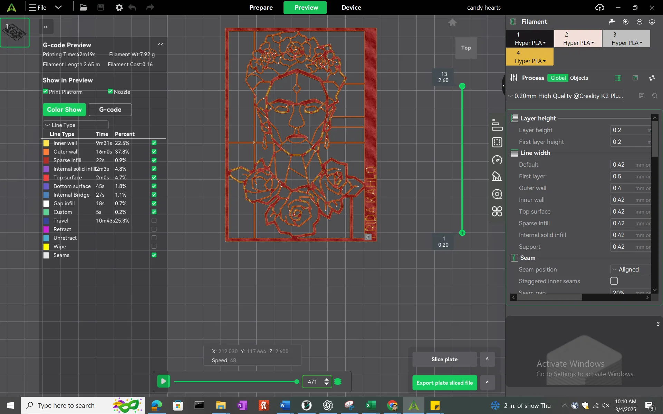Open the Line Type dropdown

tap(76, 125)
